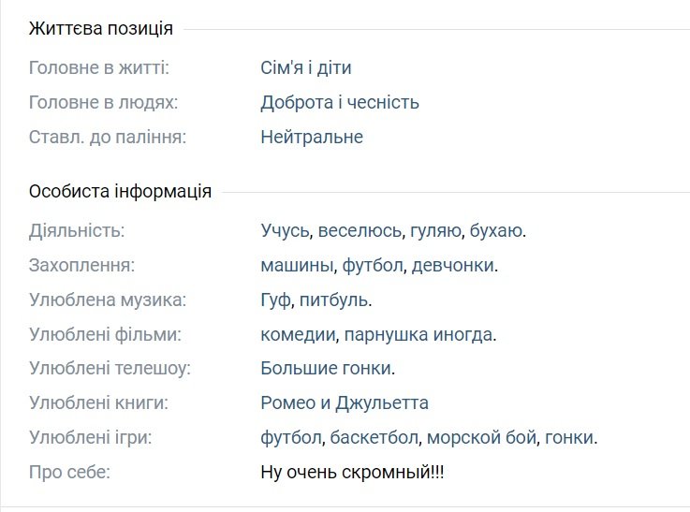
Task: Open the 'бухаю' activity link
Action: 495,230
